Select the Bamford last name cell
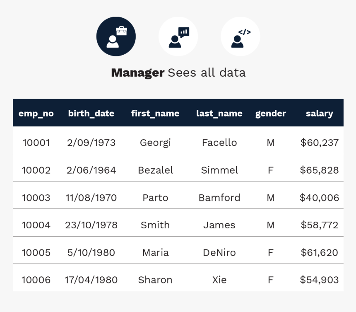 point(219,198)
